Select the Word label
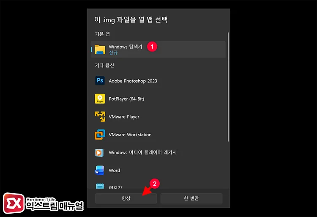The height and width of the screenshot is (217, 317). [x=115, y=170]
